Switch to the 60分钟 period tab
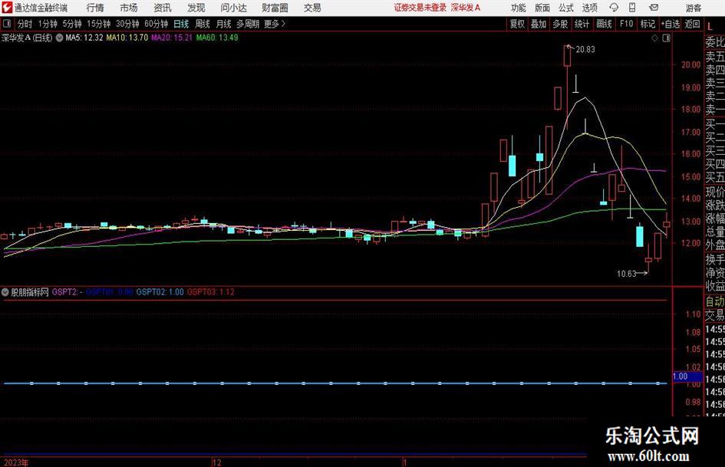This screenshot has height=467, width=725. point(157,24)
